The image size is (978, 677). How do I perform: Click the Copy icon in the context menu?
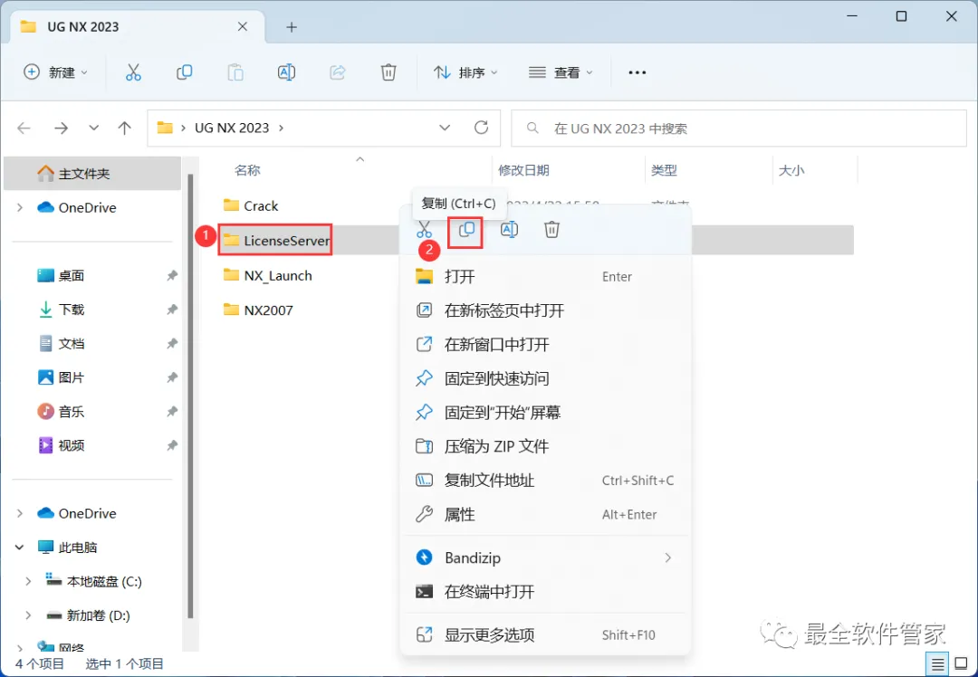point(466,229)
